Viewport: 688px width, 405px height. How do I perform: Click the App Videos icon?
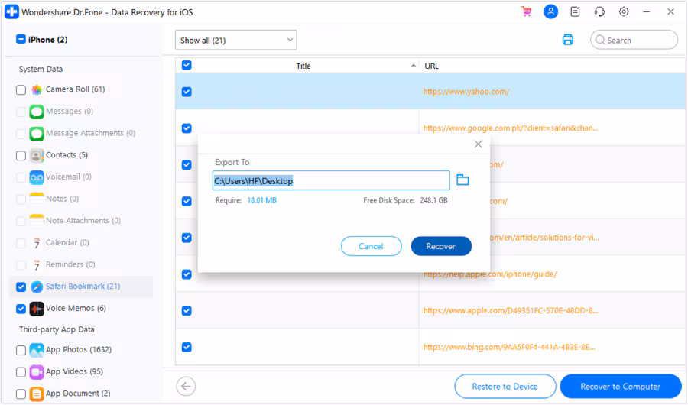pyautogui.click(x=37, y=372)
